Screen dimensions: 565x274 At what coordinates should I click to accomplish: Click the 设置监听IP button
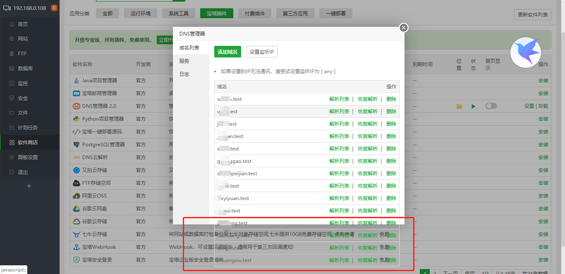coord(262,52)
